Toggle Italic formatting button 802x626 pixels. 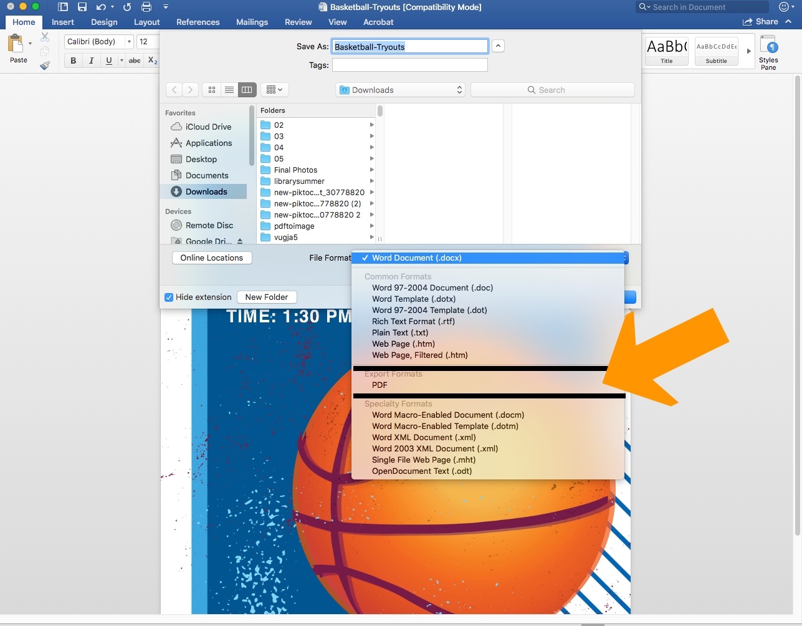[x=91, y=60]
